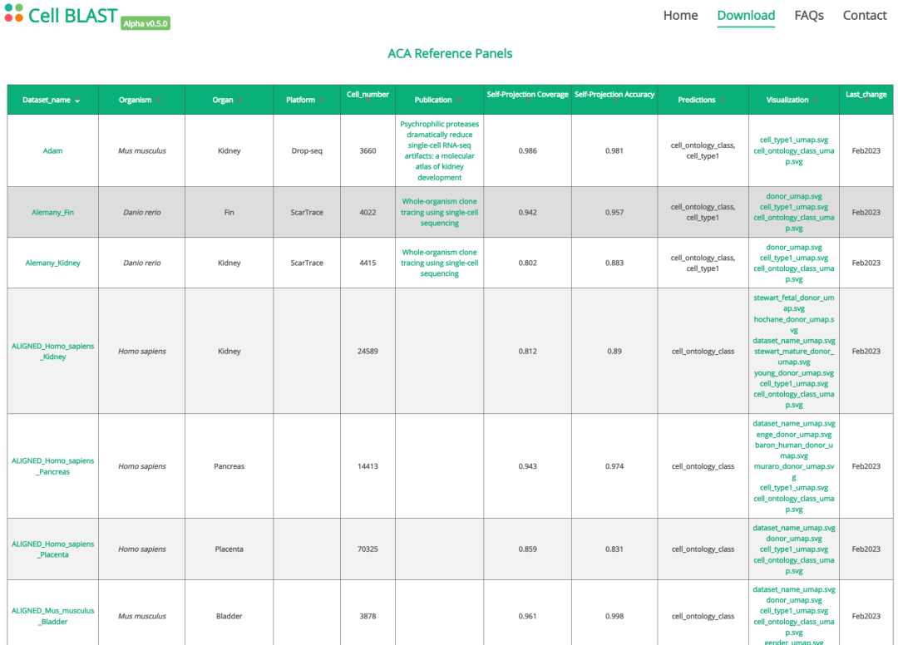
Task: Click the cell number value 24589
Action: (368, 352)
